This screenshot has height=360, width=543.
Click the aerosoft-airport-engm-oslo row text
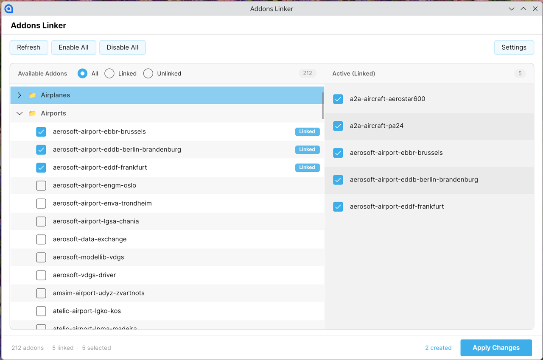click(x=95, y=185)
